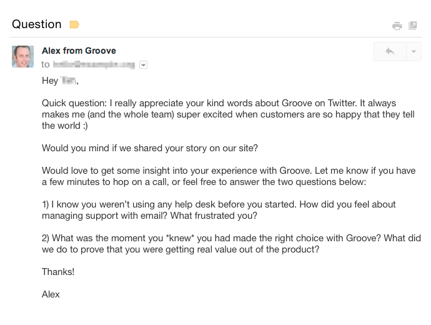
Task: Click the Question subject heading
Action: (37, 24)
